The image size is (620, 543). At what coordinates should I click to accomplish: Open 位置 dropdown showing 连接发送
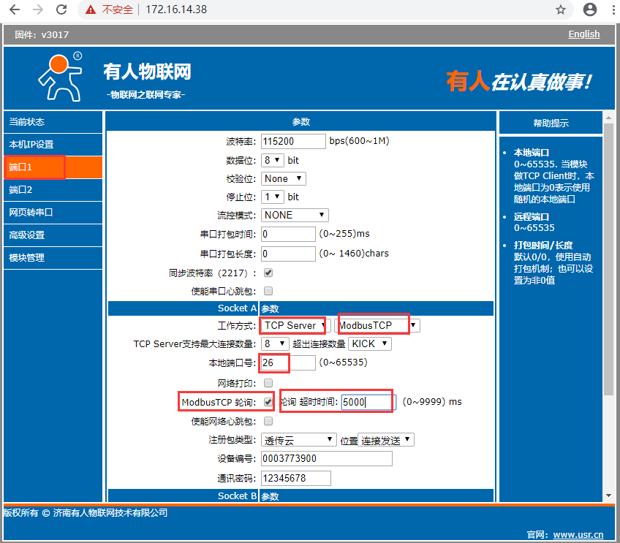[x=386, y=440]
